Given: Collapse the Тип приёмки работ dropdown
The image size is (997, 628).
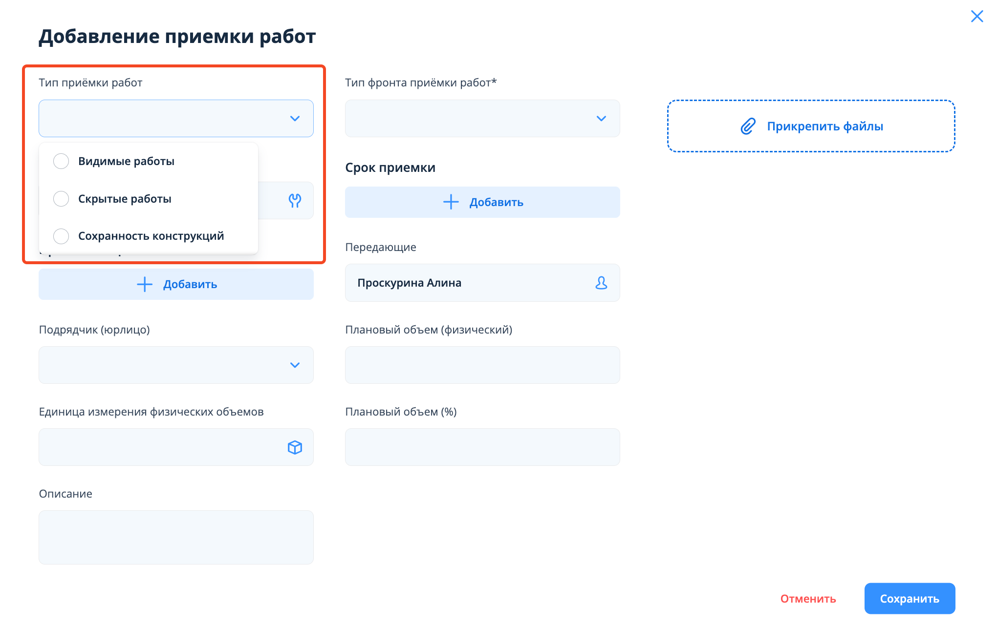Looking at the screenshot, I should tap(295, 119).
